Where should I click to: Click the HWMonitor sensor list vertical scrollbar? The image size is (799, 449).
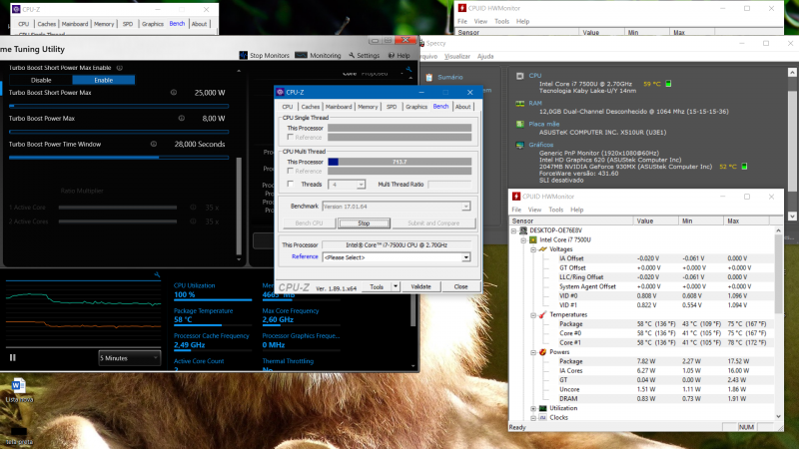(x=778, y=323)
